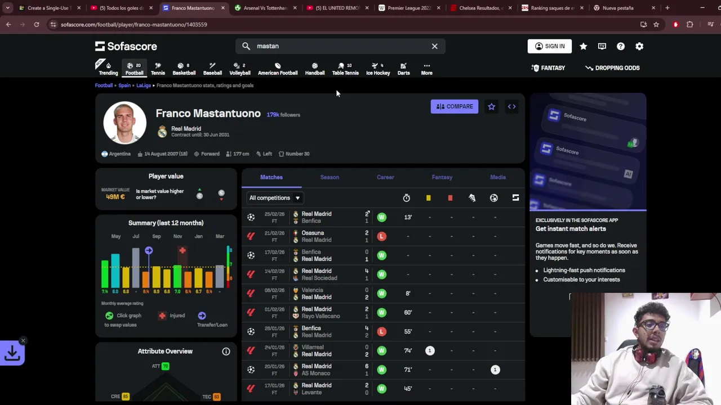Open the Basketball sport section
Image resolution: width=721 pixels, height=405 pixels.
184,68
